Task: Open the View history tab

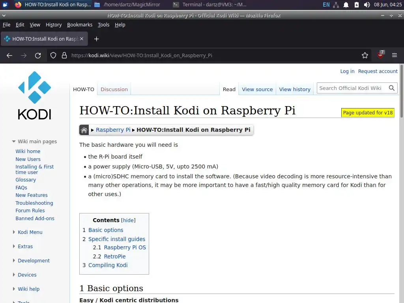Action: coord(295,89)
